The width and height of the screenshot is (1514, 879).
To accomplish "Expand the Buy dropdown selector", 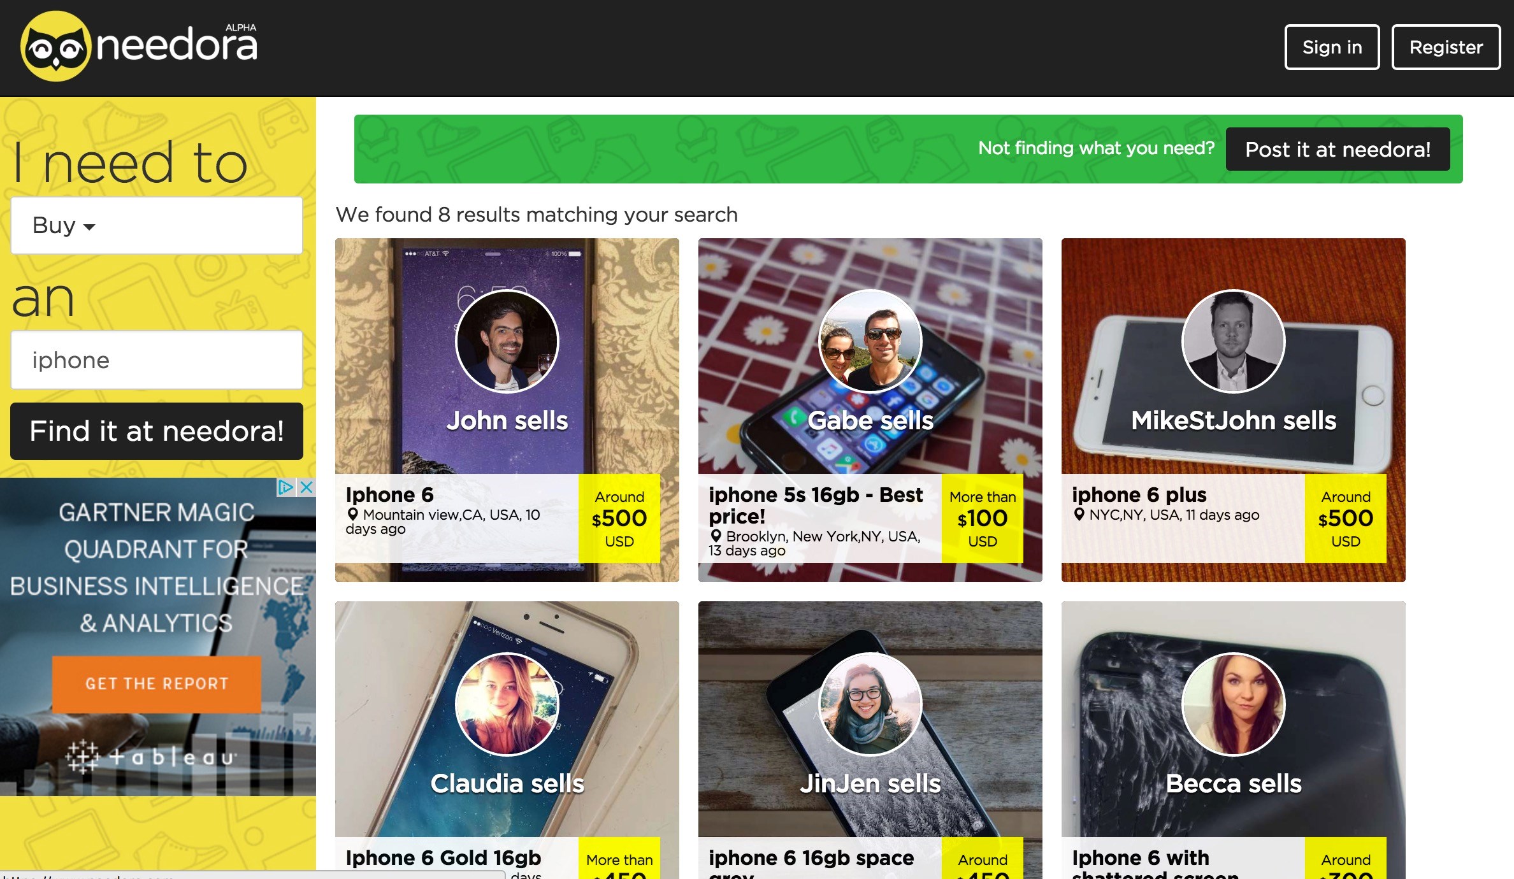I will pyautogui.click(x=157, y=225).
